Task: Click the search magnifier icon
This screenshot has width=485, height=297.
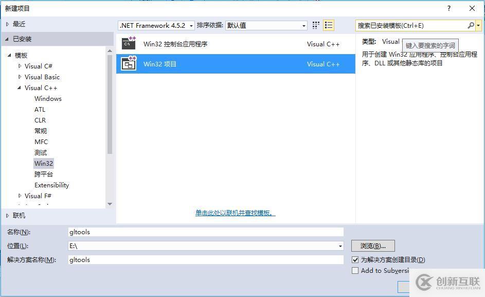Action: pyautogui.click(x=471, y=25)
